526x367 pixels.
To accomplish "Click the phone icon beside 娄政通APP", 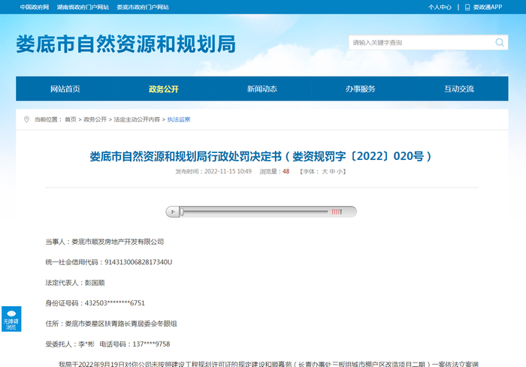I will coord(467,7).
